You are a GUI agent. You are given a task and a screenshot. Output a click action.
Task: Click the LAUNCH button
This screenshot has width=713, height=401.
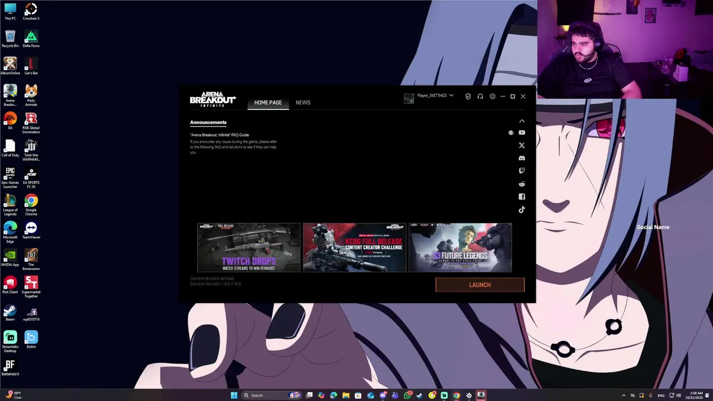pos(480,285)
